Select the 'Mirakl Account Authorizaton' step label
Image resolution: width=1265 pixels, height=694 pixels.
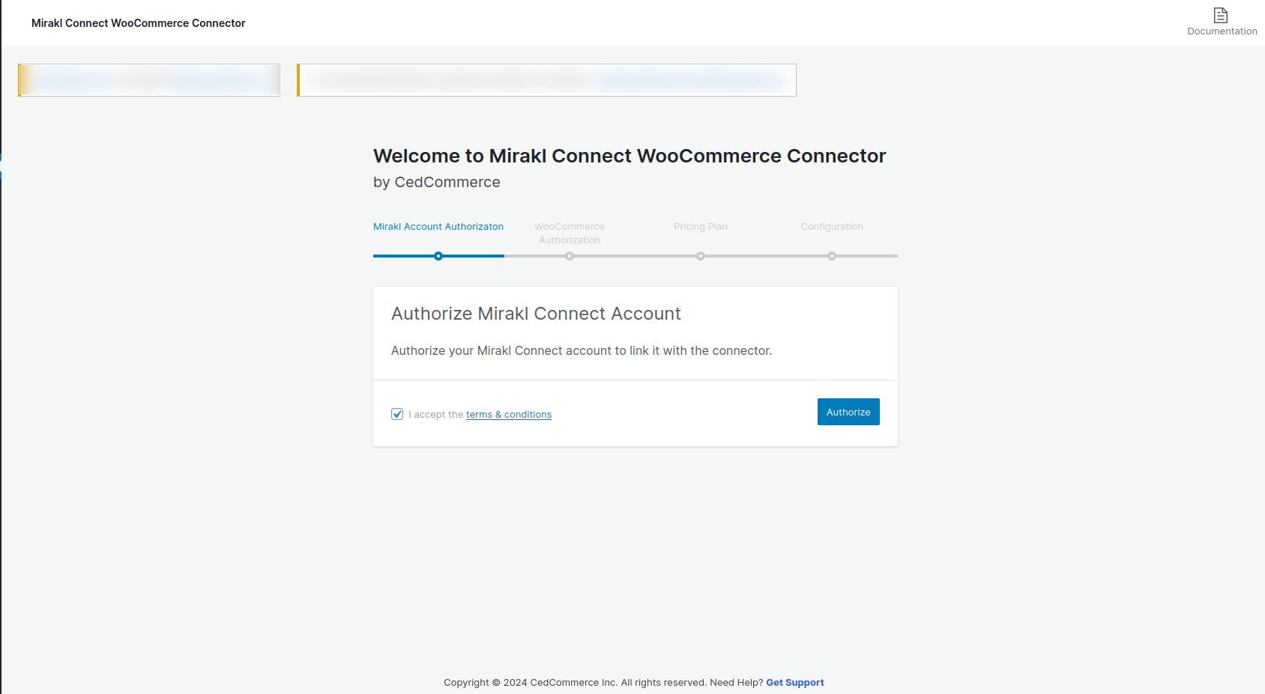coord(438,226)
